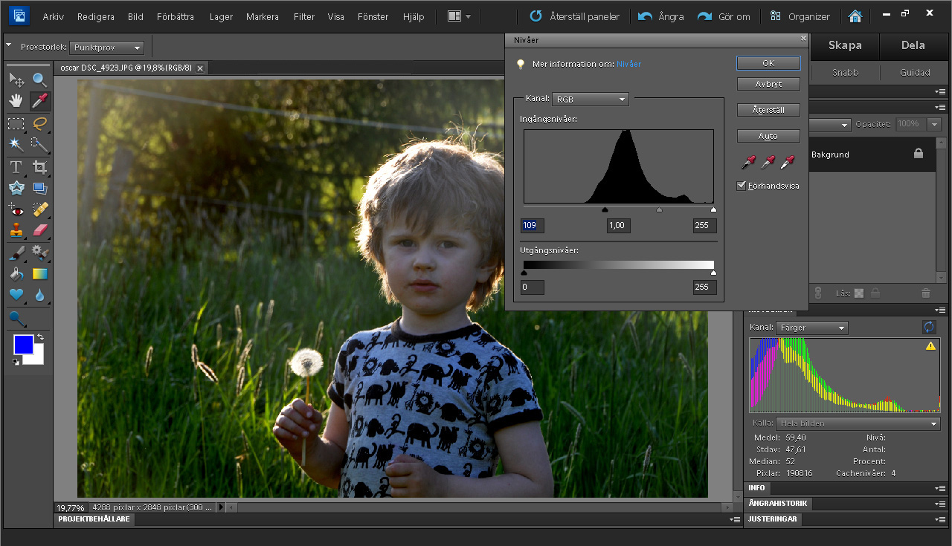952x546 pixels.
Task: Uncheck the Förhandsvisa checkbox
Action: tap(742, 186)
